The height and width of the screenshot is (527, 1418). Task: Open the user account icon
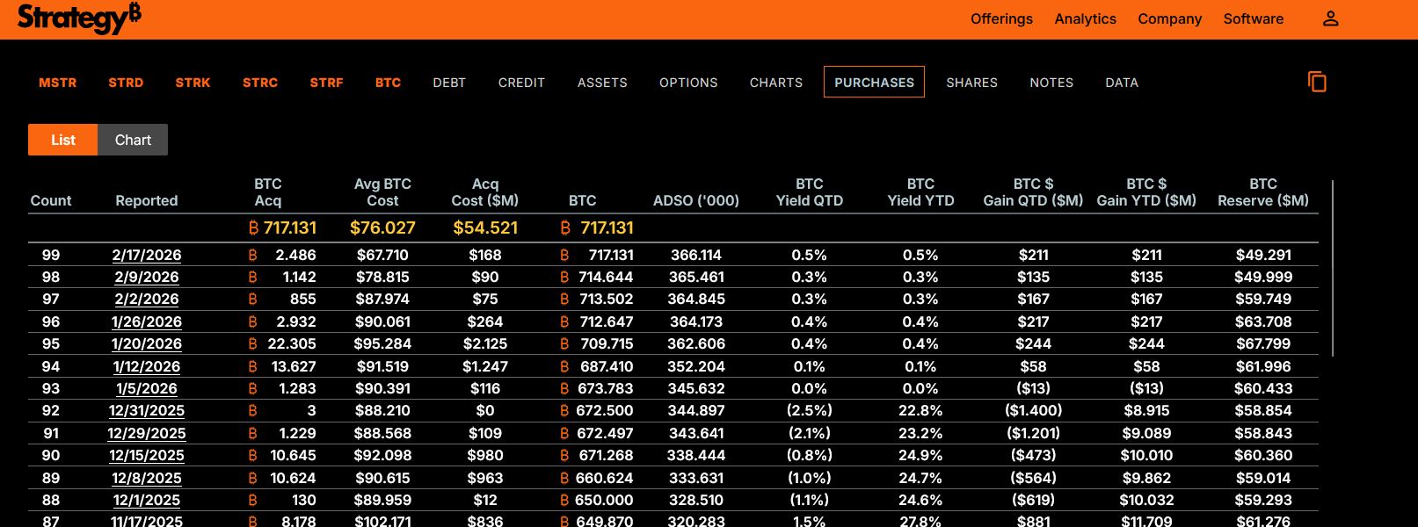(1330, 18)
